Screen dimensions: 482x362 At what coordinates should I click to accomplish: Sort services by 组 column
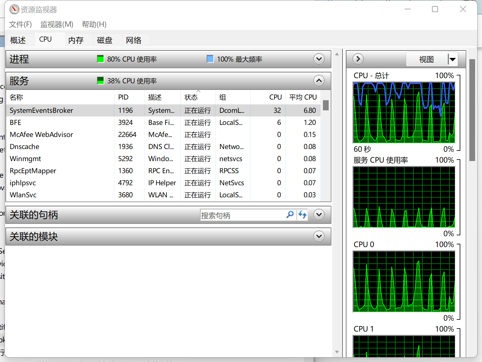[x=233, y=97]
